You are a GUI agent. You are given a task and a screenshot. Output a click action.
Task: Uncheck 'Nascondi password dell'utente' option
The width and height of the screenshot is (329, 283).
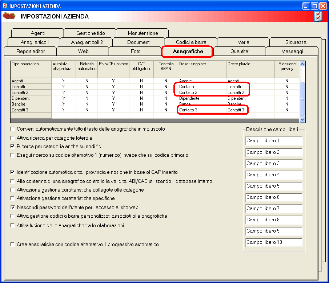[13, 208]
